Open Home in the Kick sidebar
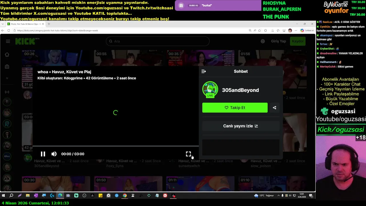Screen dimensions: 366x206 pyautogui.click(x=7, y=55)
